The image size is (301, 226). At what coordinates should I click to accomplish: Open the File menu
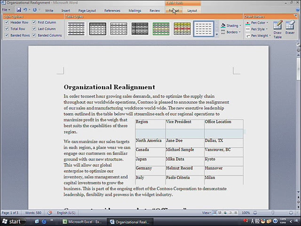click(6, 10)
